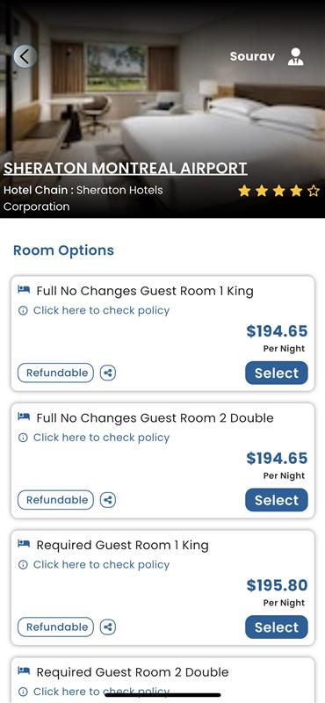Check policy for Required Guest Room 1 King
Viewport: 325px width, 703px height.
pos(101,565)
